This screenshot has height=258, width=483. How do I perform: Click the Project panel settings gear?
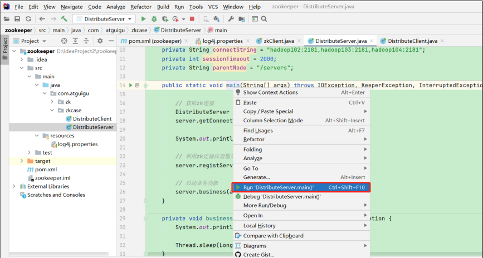[x=100, y=41]
